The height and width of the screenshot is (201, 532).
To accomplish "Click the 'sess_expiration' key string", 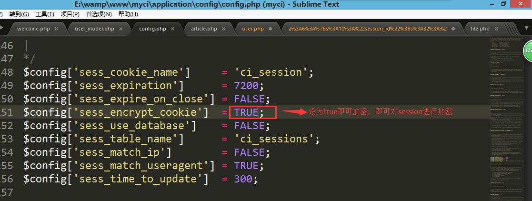I will 124,86.
